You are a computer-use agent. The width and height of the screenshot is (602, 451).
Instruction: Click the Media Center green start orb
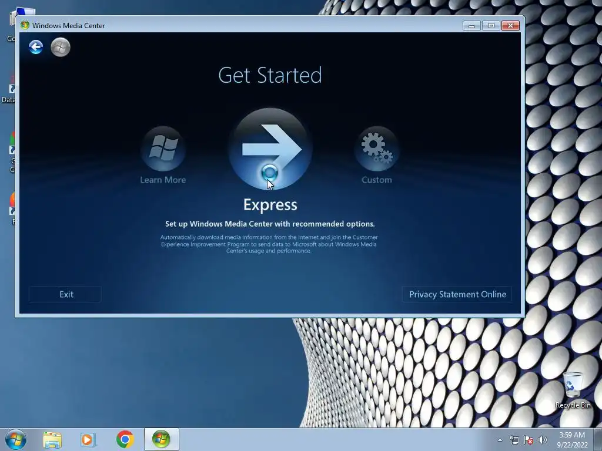61,47
